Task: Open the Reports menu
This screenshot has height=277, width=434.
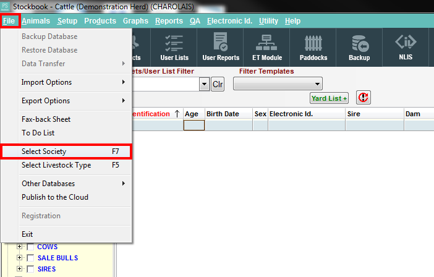Action: click(169, 21)
